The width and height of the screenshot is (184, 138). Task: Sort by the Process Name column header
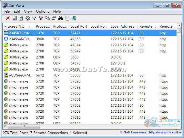[18, 27]
